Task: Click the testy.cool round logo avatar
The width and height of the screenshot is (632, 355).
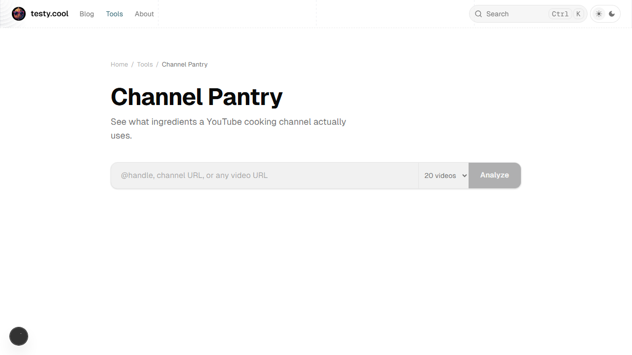Action: point(19,14)
